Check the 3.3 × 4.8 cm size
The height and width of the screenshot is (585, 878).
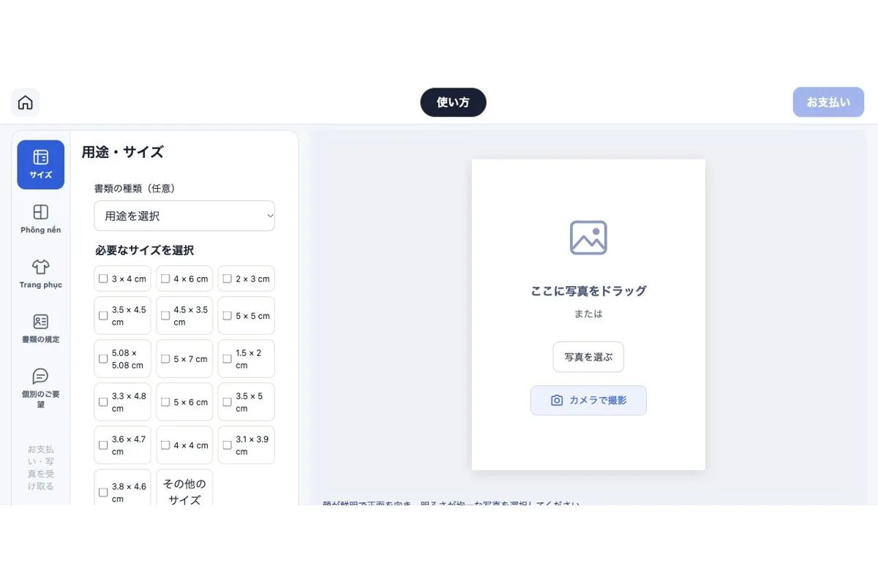103,402
